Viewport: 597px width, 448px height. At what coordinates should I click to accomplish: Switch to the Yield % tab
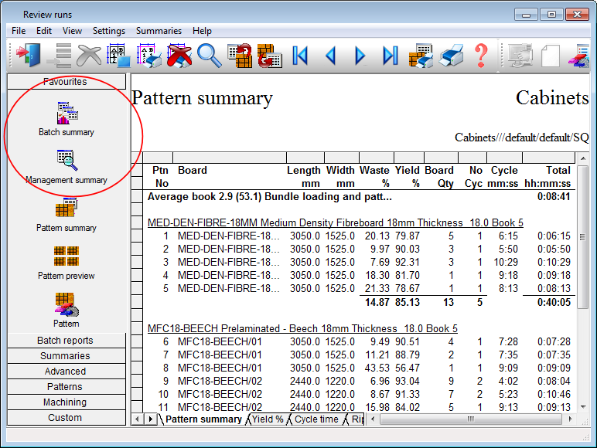268,419
